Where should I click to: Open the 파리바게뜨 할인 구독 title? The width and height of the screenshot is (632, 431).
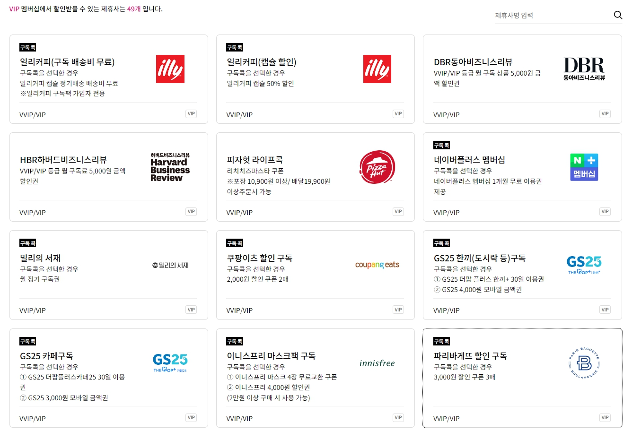470,356
